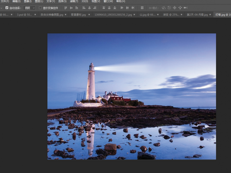This screenshot has width=231, height=173.
Task: Click the align right edges icon
Action: [x=95, y=8]
